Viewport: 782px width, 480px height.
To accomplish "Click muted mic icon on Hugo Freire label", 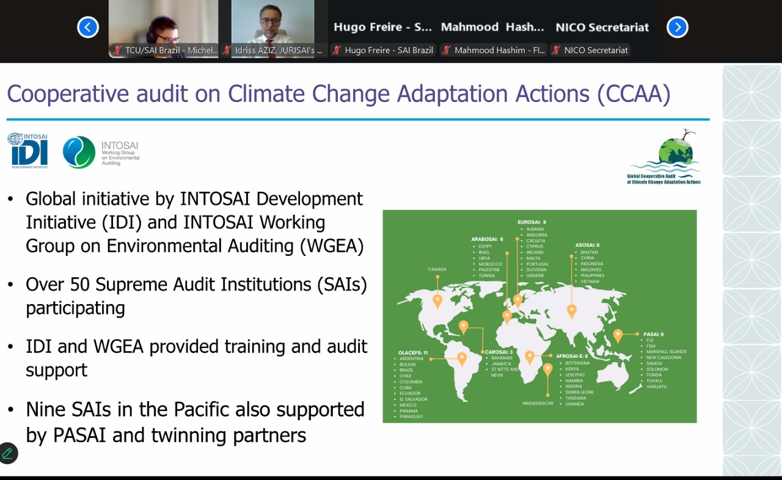I will coord(336,51).
